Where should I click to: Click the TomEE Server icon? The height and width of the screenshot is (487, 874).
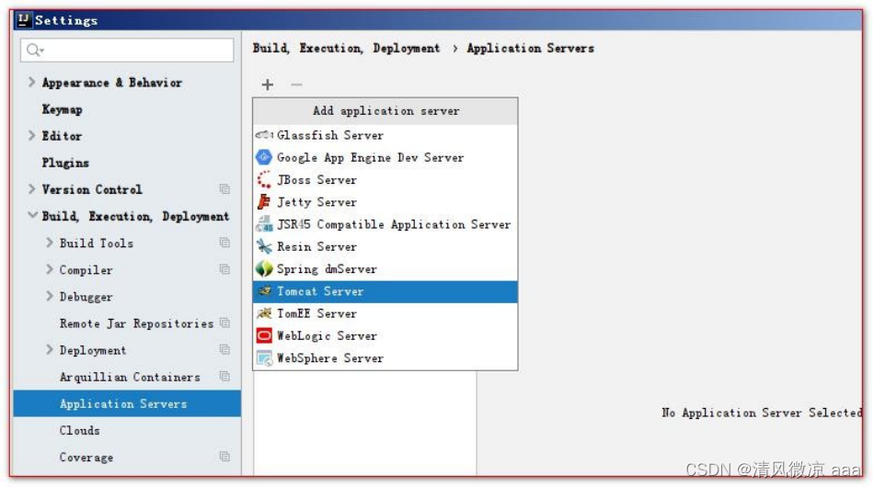264,313
